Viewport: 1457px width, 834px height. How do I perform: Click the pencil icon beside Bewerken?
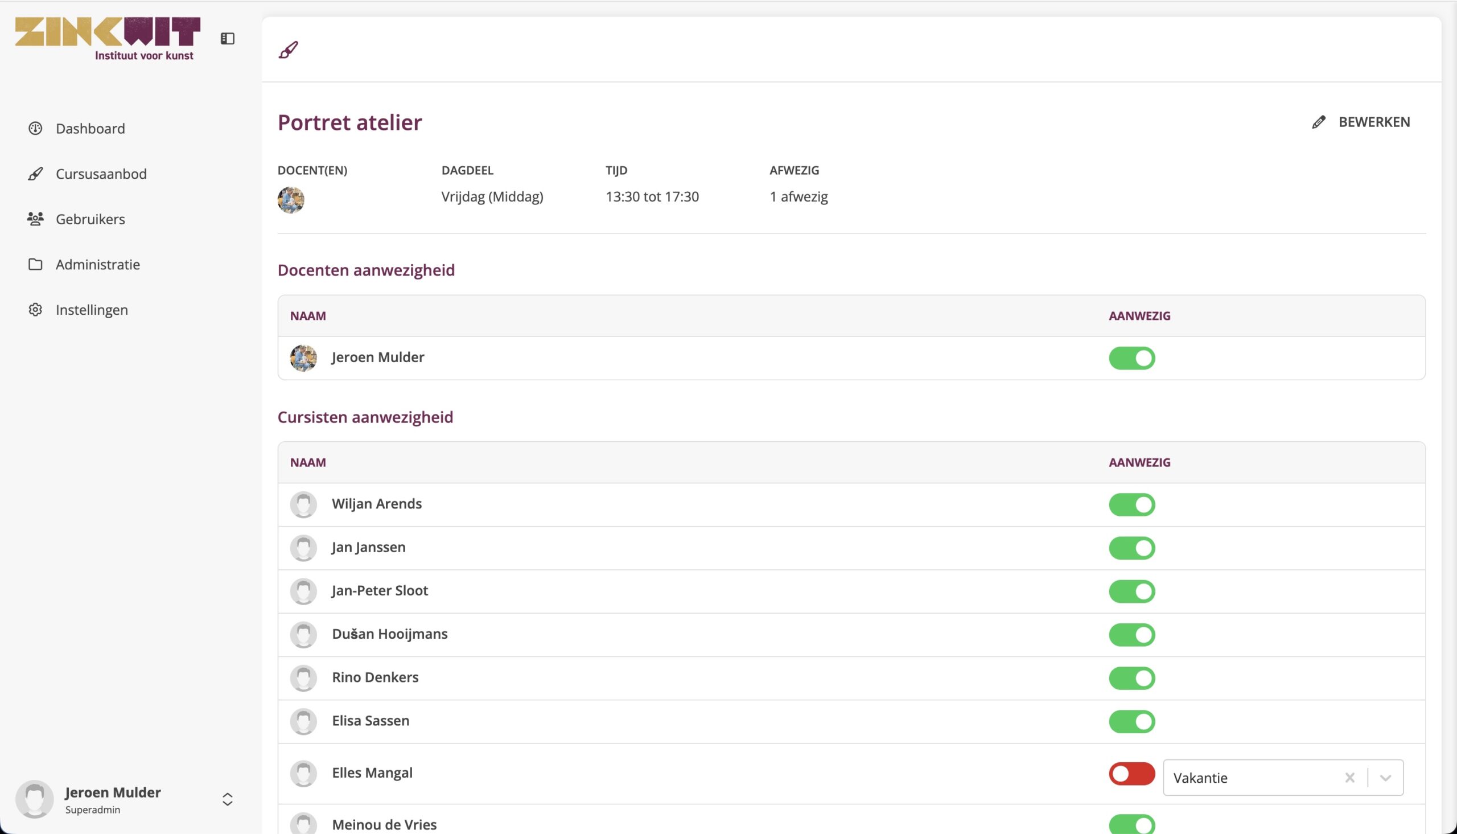click(x=1319, y=122)
